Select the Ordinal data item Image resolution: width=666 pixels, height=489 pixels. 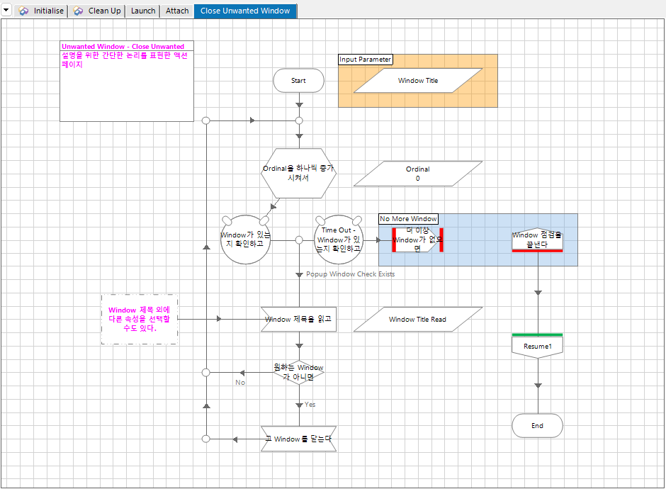[418, 174]
